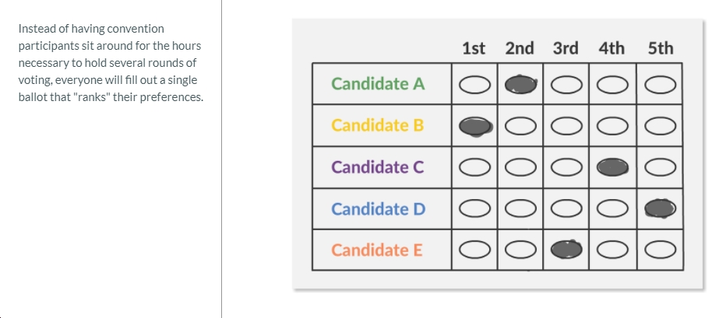Mark Candidate E as 5th choice
This screenshot has height=318, width=719.
pos(661,250)
